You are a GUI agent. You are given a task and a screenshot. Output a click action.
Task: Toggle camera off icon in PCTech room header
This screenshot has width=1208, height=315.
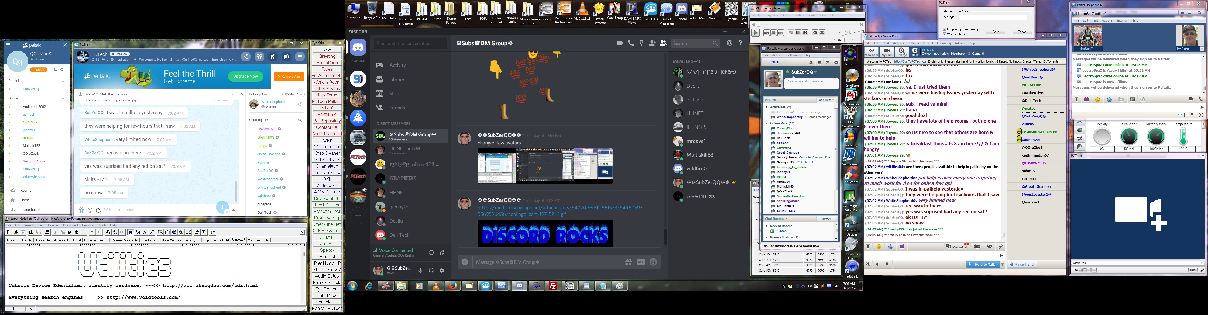coord(287,57)
